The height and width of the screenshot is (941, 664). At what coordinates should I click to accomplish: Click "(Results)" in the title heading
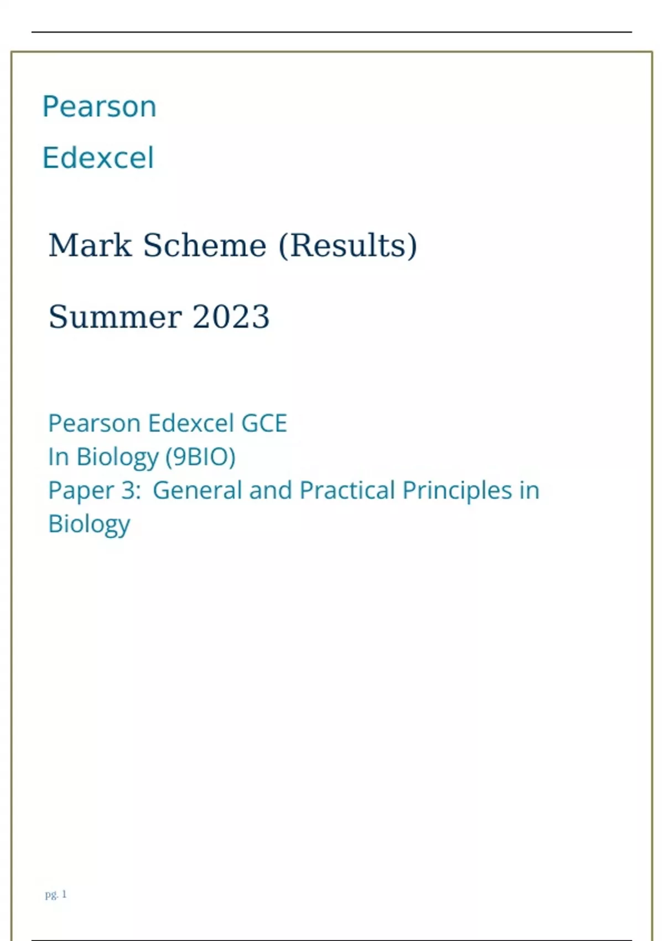tap(347, 245)
